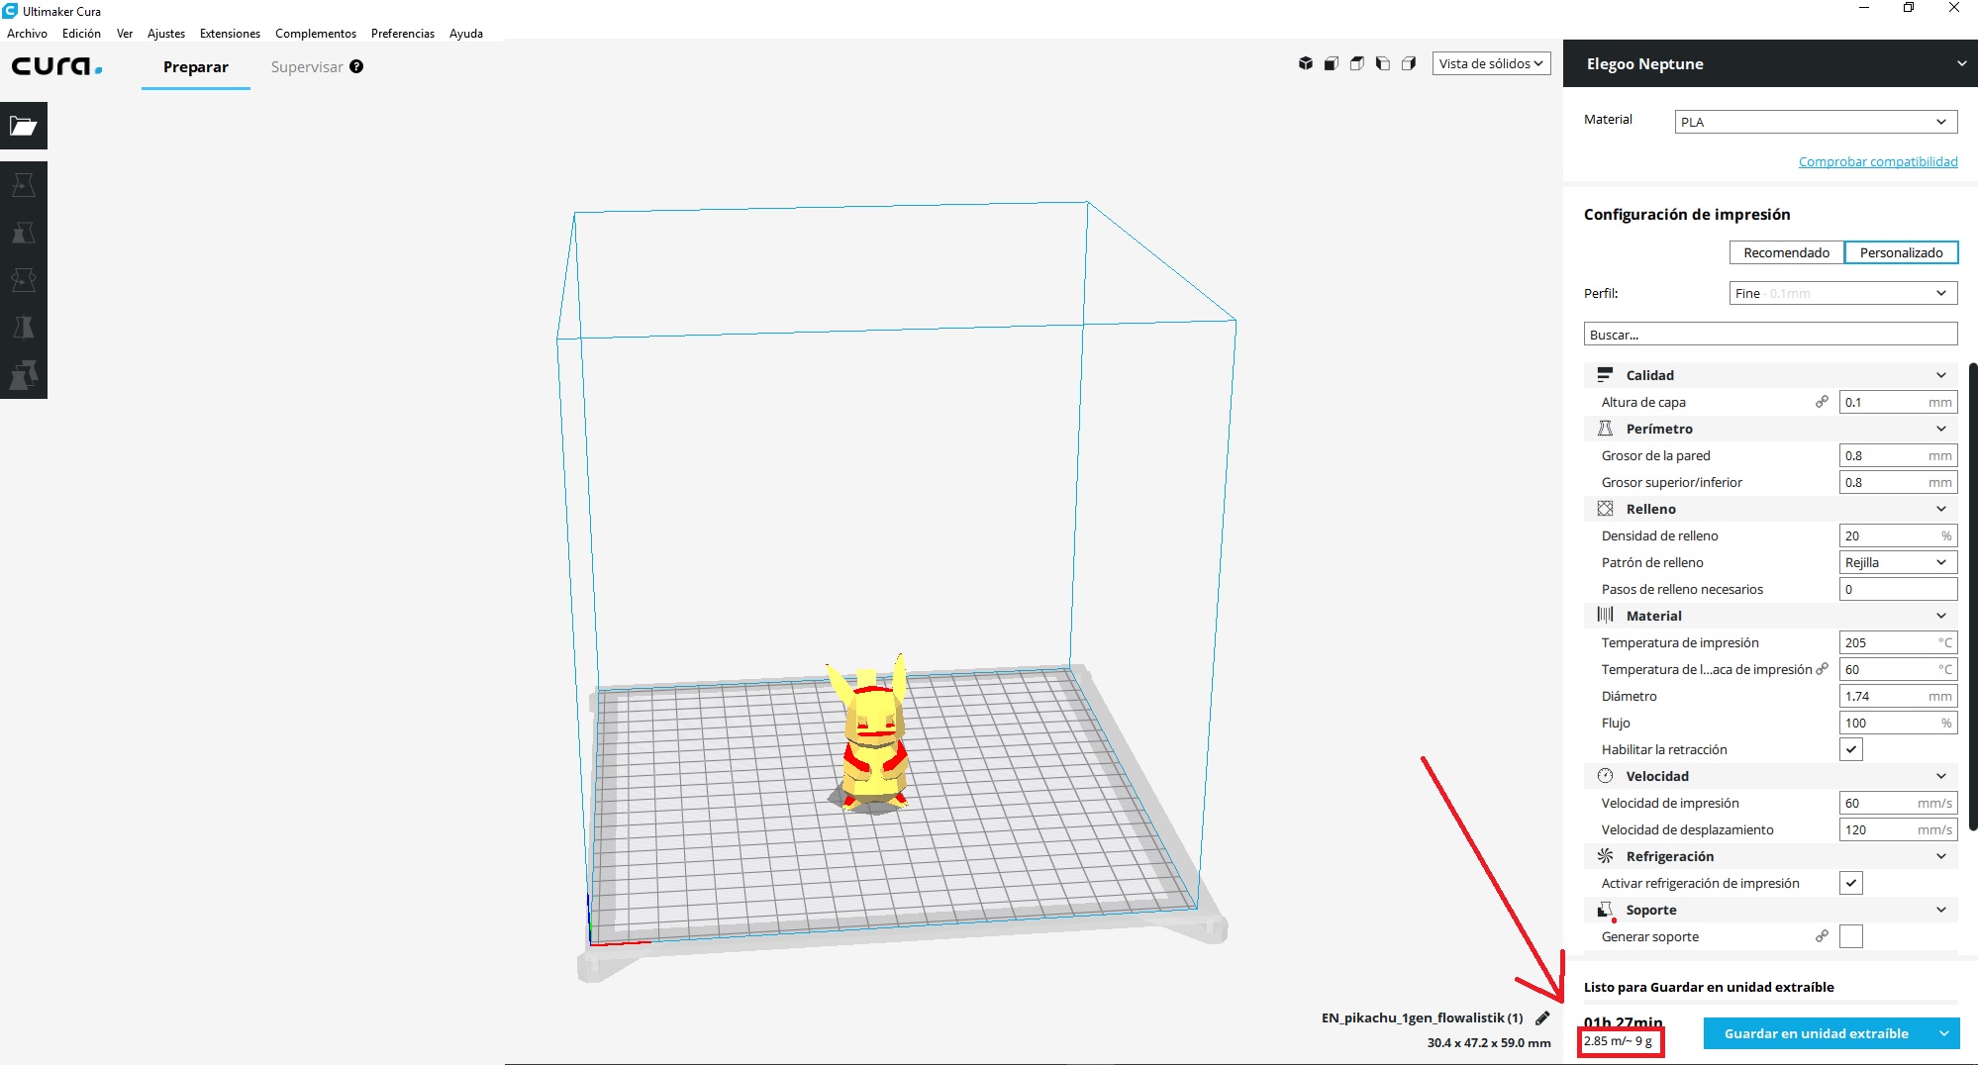Select the Rotate tool

pos(24,280)
